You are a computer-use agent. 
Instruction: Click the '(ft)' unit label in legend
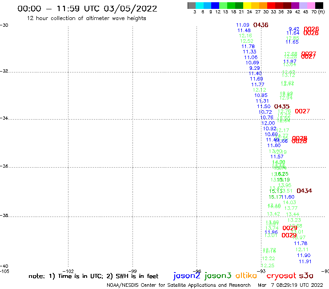(x=321, y=12)
